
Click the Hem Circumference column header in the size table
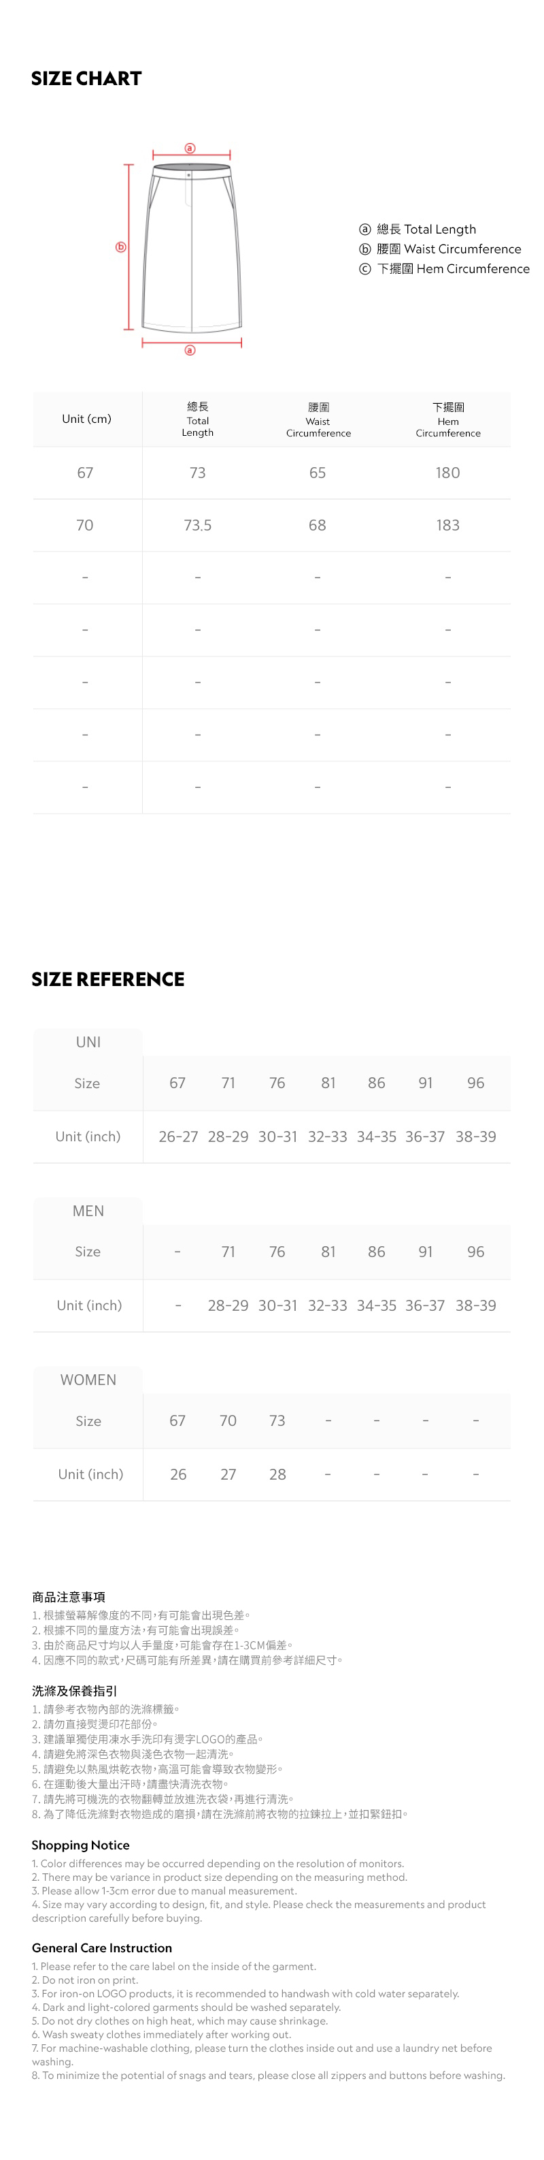point(447,420)
